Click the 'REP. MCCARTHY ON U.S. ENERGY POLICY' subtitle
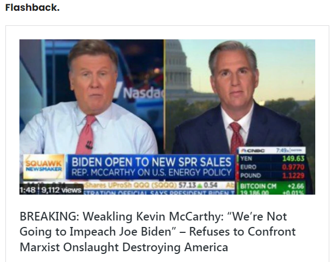 click(151, 173)
